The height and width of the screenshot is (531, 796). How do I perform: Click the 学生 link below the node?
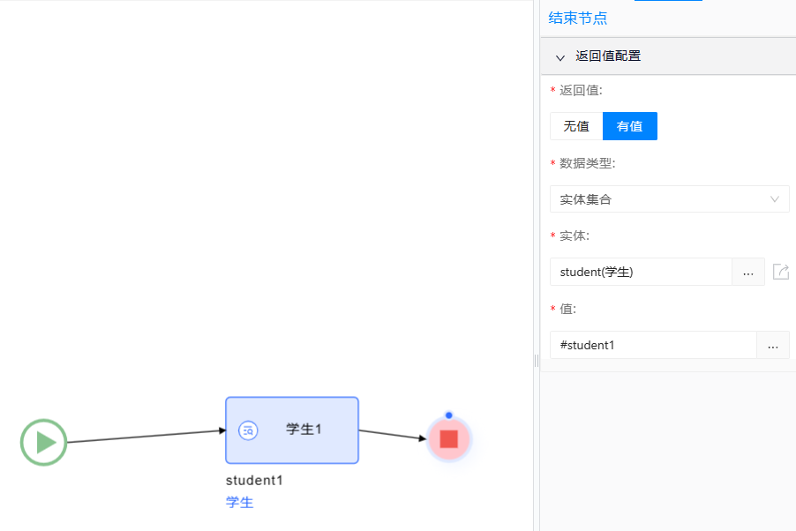pyautogui.click(x=239, y=503)
